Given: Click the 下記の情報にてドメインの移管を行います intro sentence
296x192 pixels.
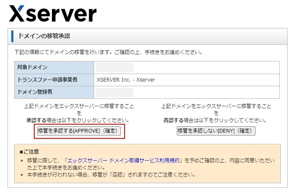Looking at the screenshot, I should point(109,52).
